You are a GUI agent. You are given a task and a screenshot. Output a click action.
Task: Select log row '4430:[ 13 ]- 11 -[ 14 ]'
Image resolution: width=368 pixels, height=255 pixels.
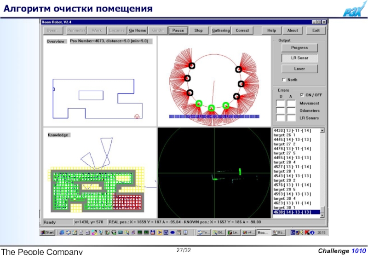tap(297, 130)
